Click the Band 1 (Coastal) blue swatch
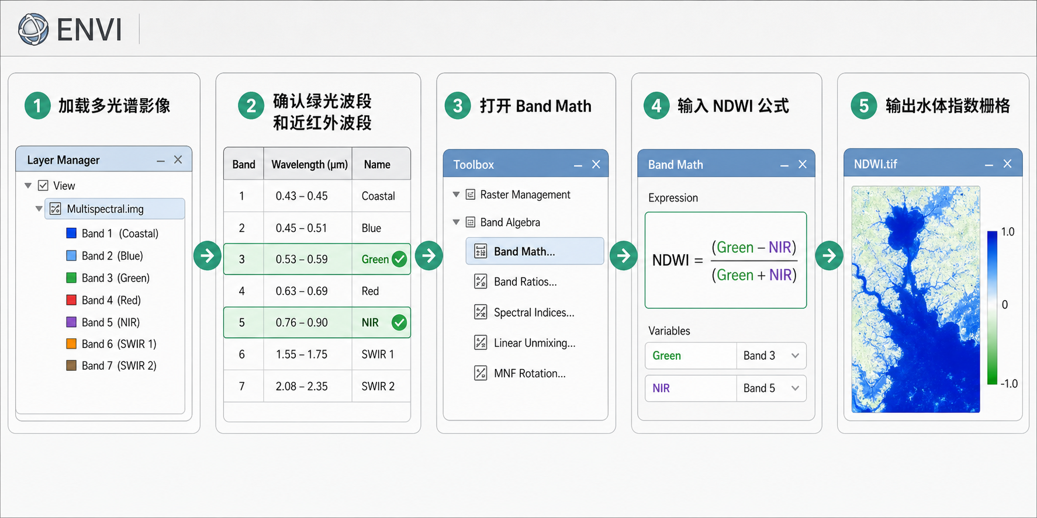Image resolution: width=1037 pixels, height=518 pixels. 71,233
